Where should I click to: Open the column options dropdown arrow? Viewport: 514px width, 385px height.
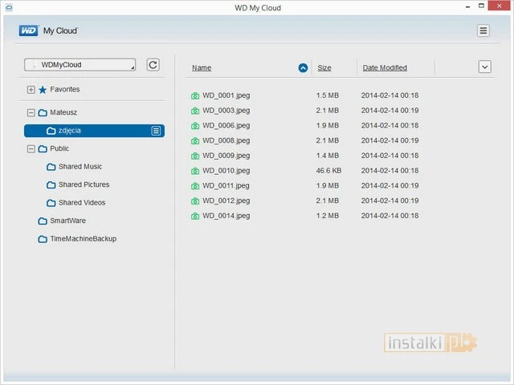484,67
